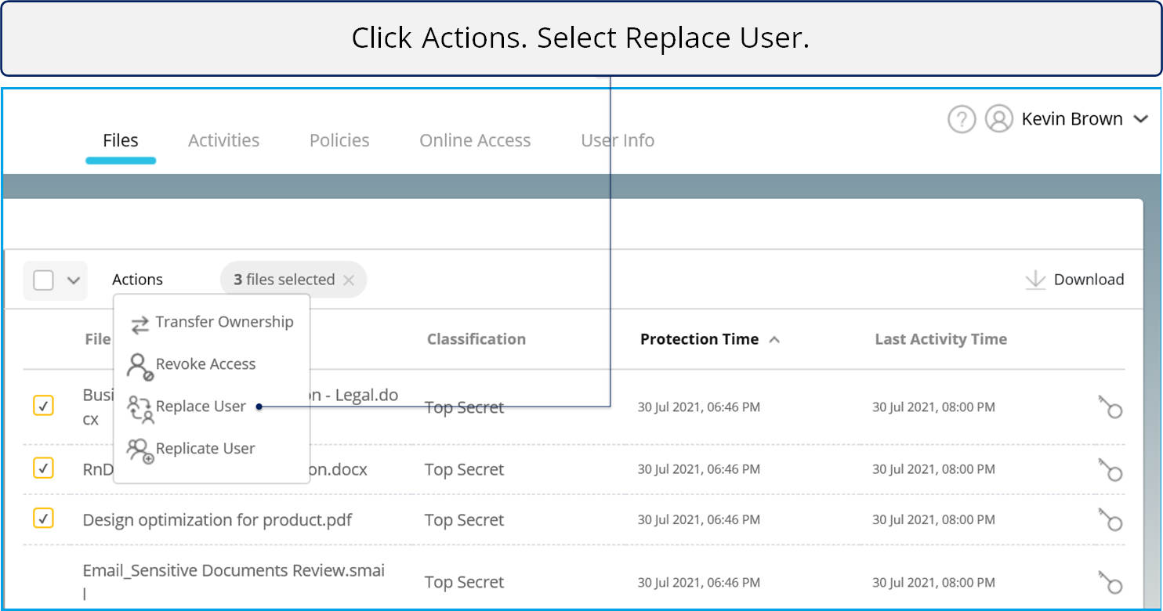Click the Transfer Ownership arrows icon
Viewport: 1163px width, 611px height.
coord(139,324)
